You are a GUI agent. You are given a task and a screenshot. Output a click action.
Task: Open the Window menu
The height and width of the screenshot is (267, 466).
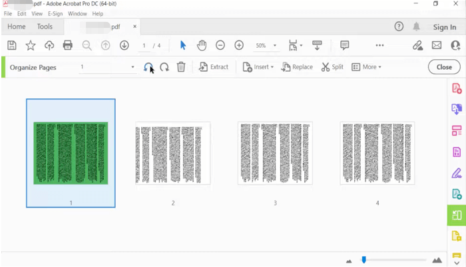point(77,14)
